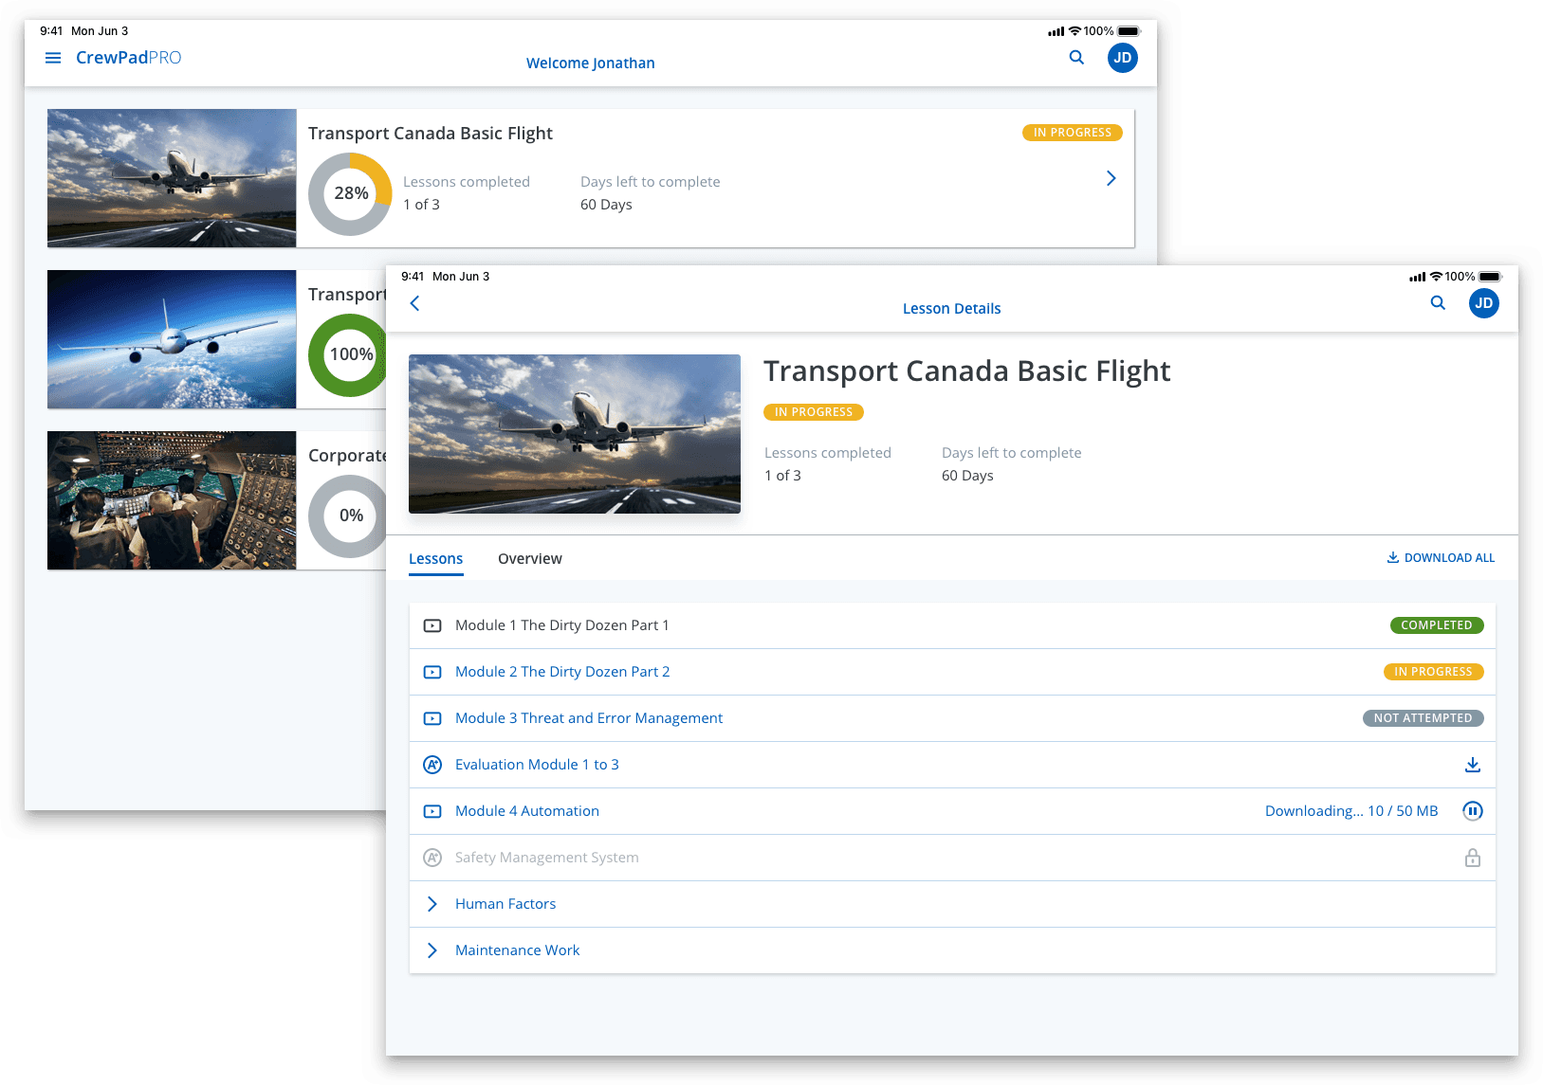This screenshot has height=1085, width=1543.
Task: Click the Lesson Details course thumbnail
Action: pos(575,434)
